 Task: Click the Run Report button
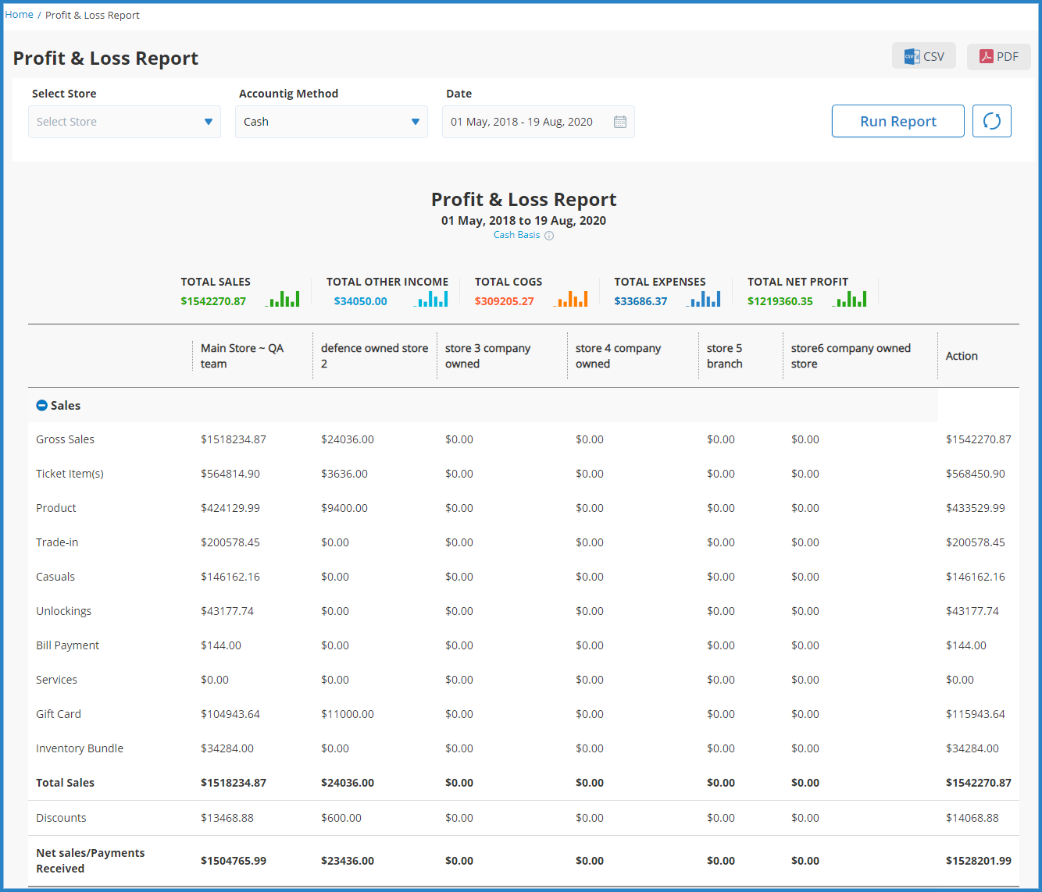pyautogui.click(x=898, y=121)
